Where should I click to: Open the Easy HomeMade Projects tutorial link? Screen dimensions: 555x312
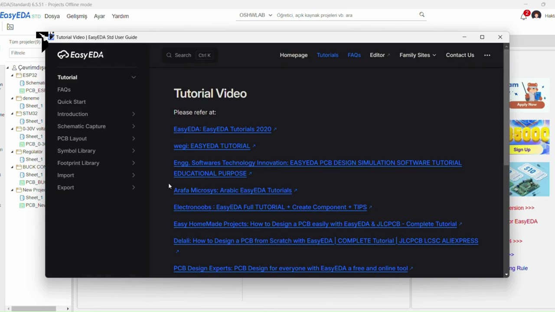click(x=315, y=224)
